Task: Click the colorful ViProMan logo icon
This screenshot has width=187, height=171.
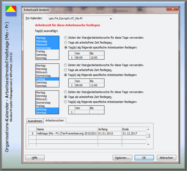Action: coord(10,10)
